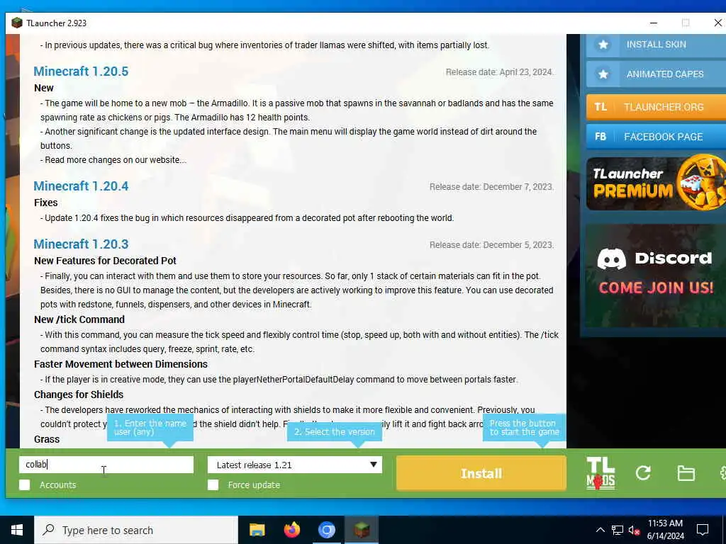This screenshot has height=544, width=726.
Task: Launch Firefox from the taskbar
Action: [291, 530]
